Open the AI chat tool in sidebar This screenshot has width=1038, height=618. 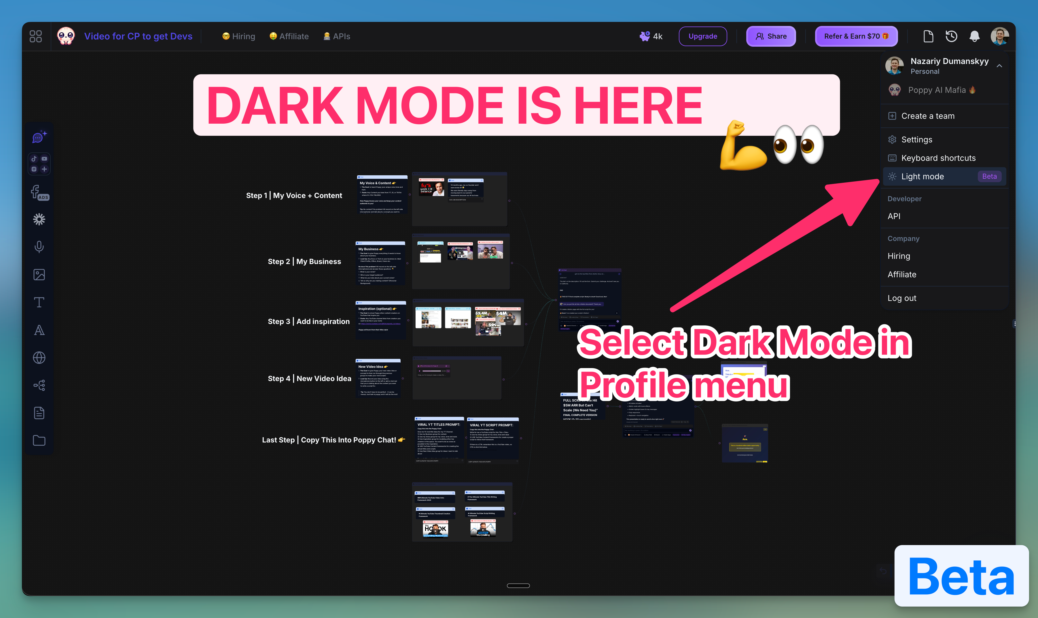(39, 137)
